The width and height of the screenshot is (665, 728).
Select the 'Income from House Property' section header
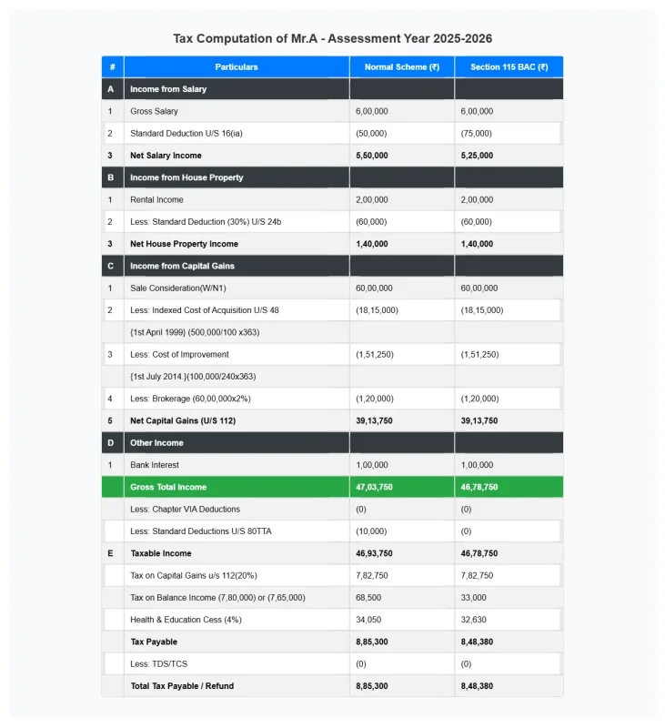click(186, 177)
